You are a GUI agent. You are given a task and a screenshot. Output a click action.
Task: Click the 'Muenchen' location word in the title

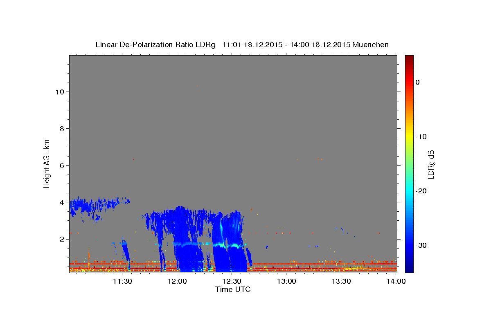click(371, 45)
